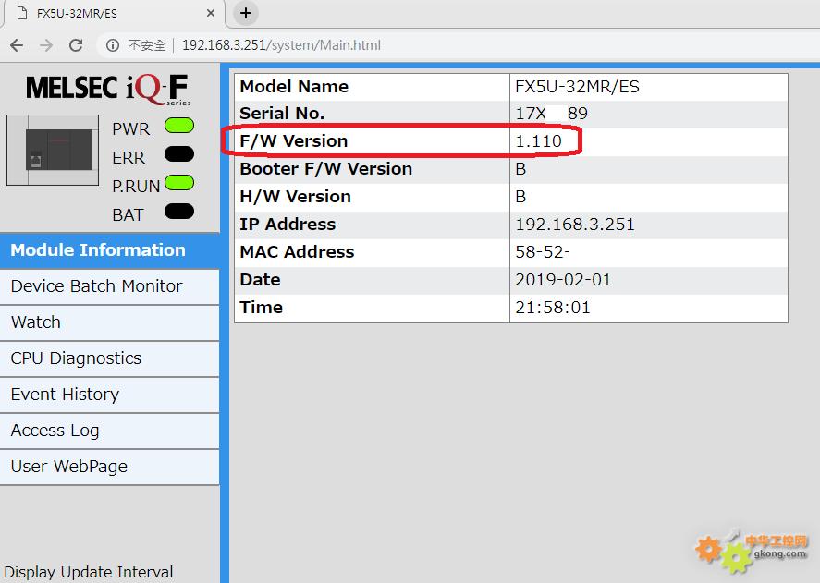Image resolution: width=820 pixels, height=583 pixels.
Task: Click the firmware value 1.110
Action: pyautogui.click(x=539, y=141)
